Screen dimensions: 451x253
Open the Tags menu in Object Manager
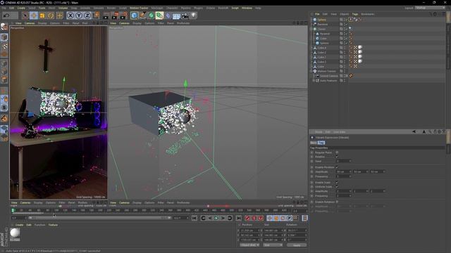tap(355, 14)
